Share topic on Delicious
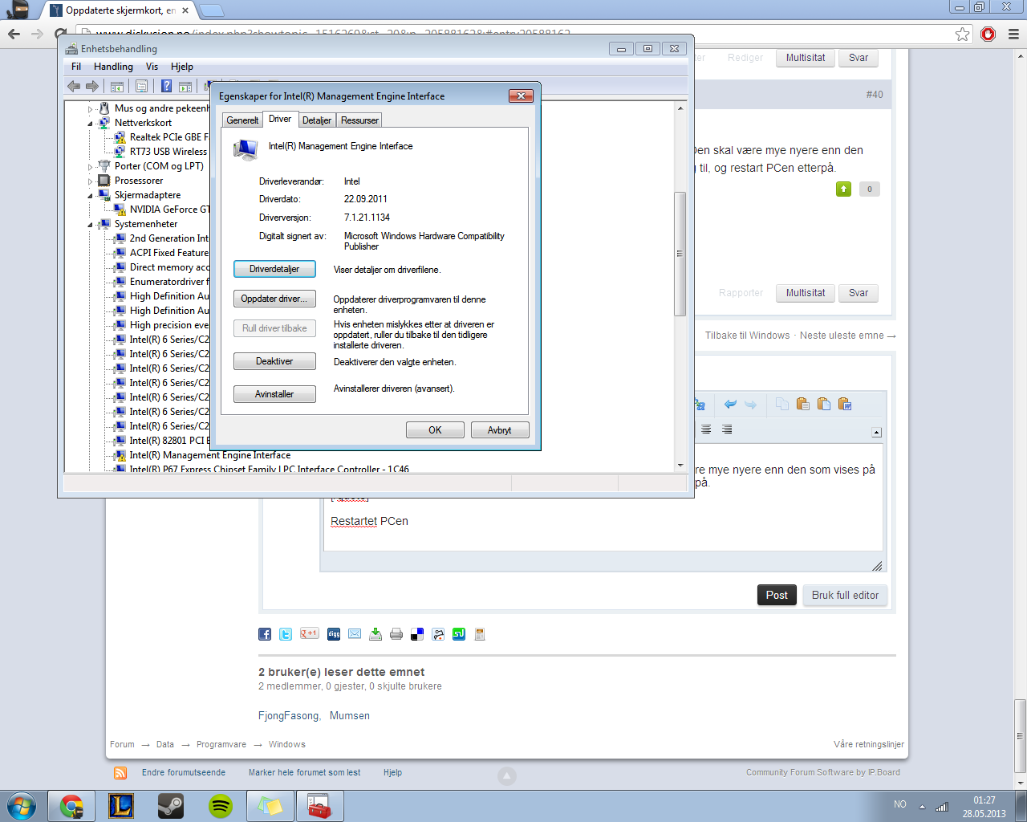Viewport: 1027px width, 822px height. [417, 634]
